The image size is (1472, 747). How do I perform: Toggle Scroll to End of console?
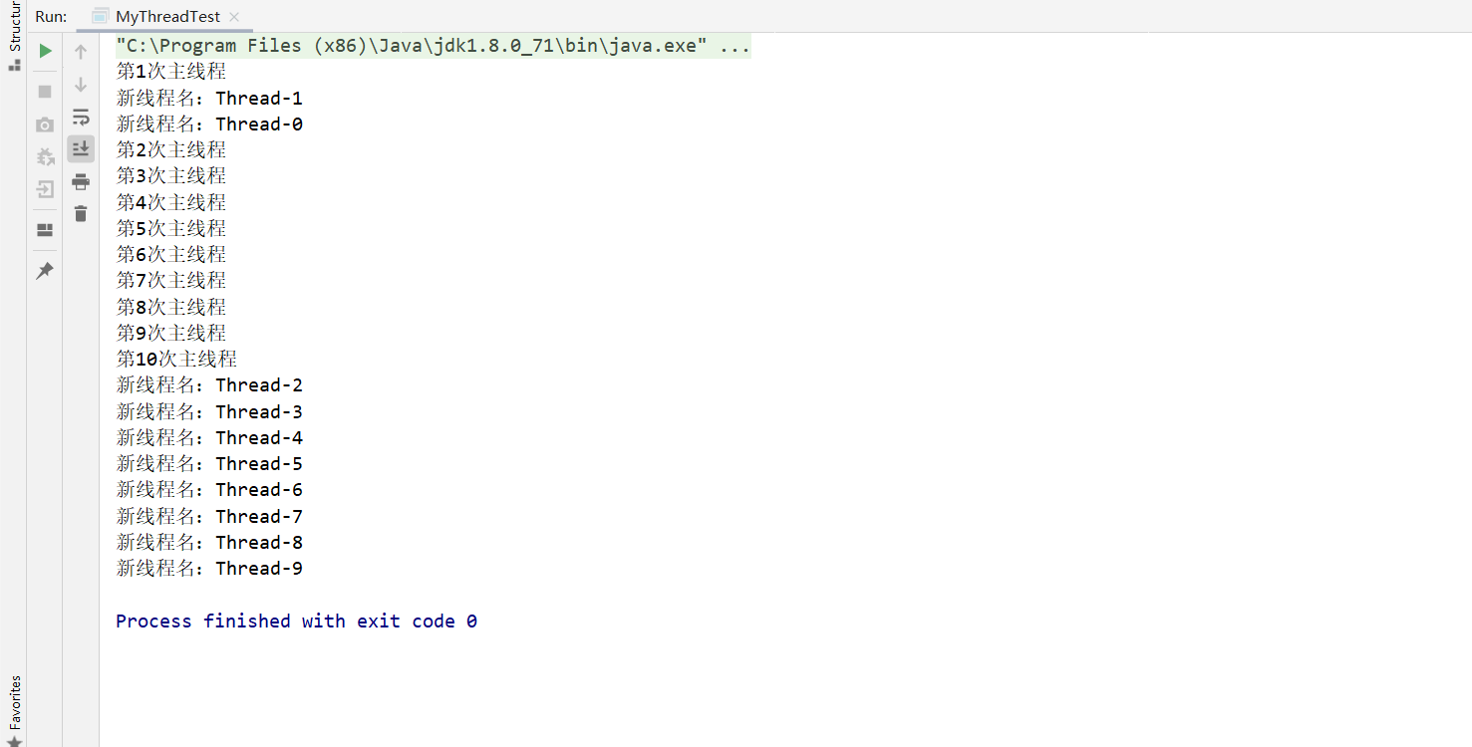[x=81, y=148]
